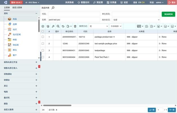The image size is (177, 113).
Task: Tick the select-all checkbox in table header
Action: pos(43,31)
